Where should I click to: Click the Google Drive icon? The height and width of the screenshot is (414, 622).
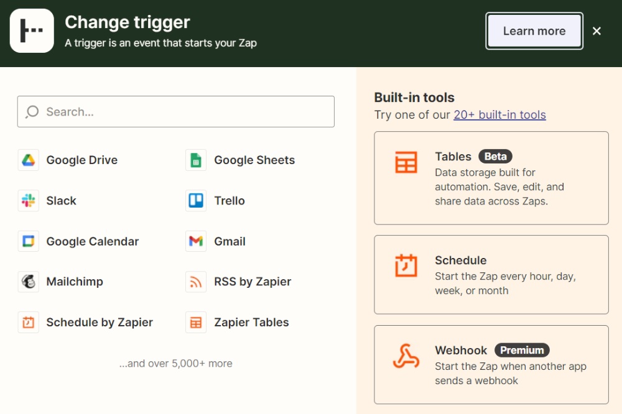click(28, 160)
